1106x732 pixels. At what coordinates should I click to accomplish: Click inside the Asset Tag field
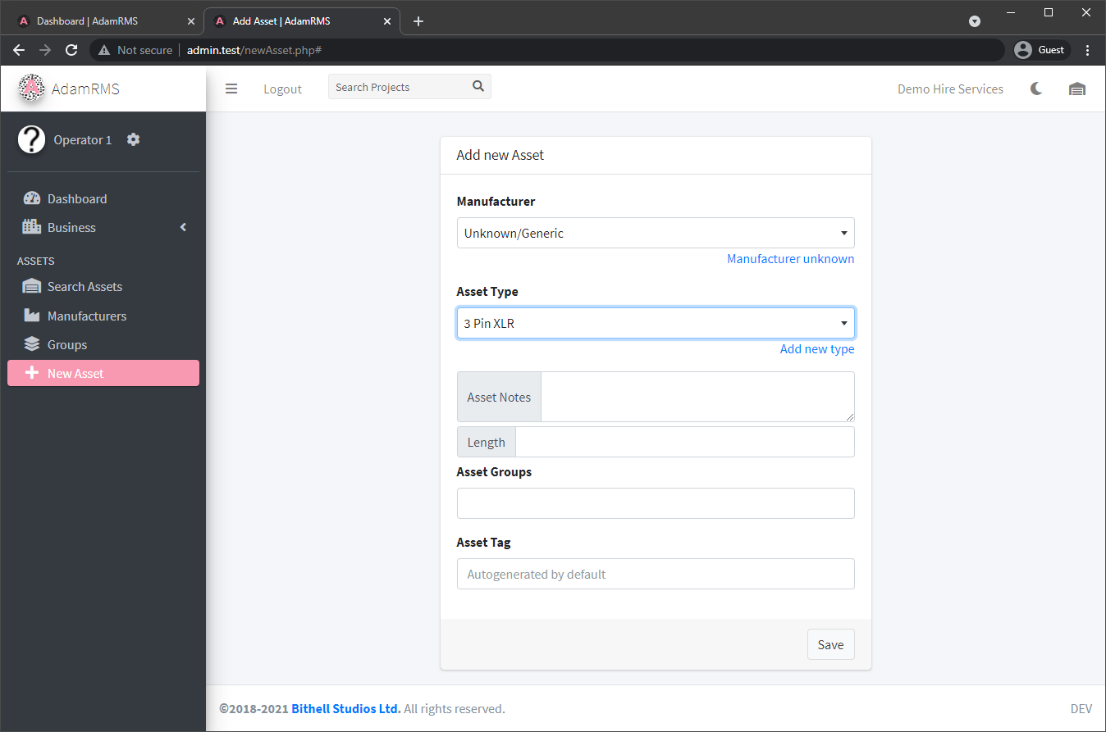pos(655,574)
